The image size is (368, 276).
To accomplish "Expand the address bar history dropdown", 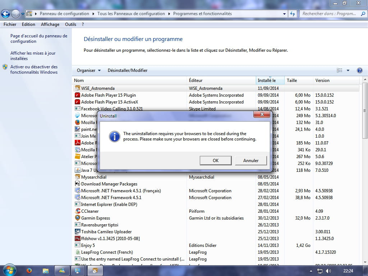I will [284, 14].
